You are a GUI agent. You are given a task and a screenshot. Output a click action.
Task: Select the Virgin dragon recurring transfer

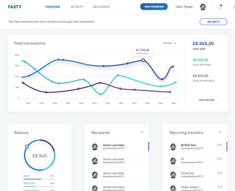tap(196, 187)
